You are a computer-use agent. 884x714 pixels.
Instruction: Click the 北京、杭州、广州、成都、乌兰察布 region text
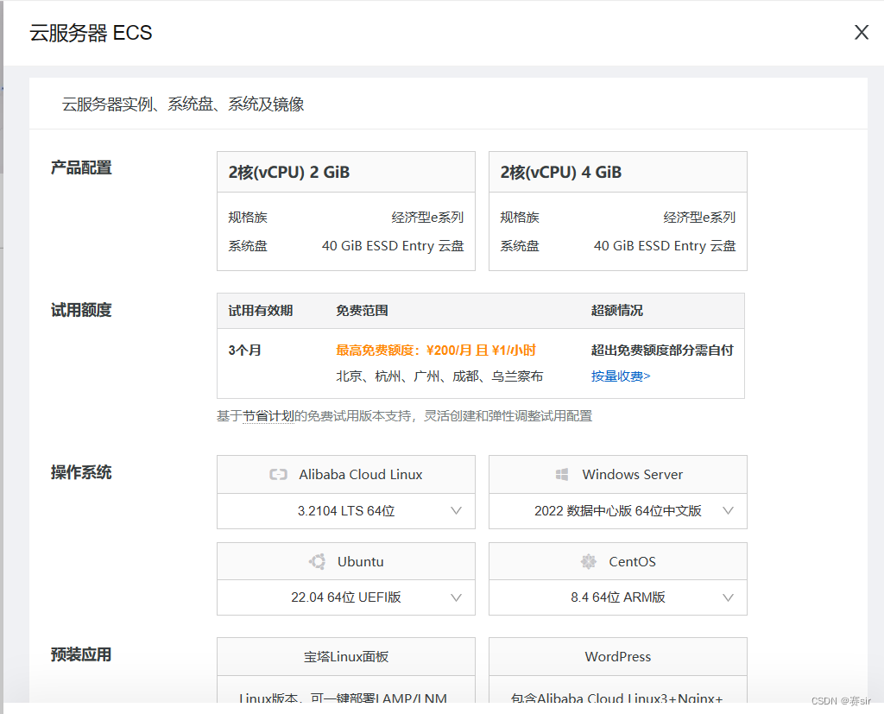click(x=439, y=376)
